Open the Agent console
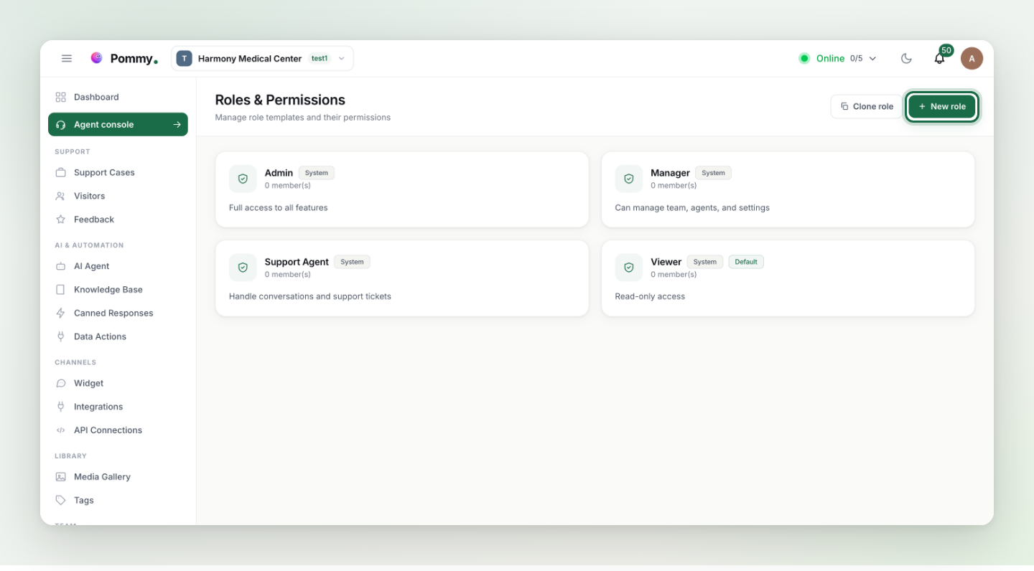Viewport: 1034px width, 571px height. click(118, 124)
